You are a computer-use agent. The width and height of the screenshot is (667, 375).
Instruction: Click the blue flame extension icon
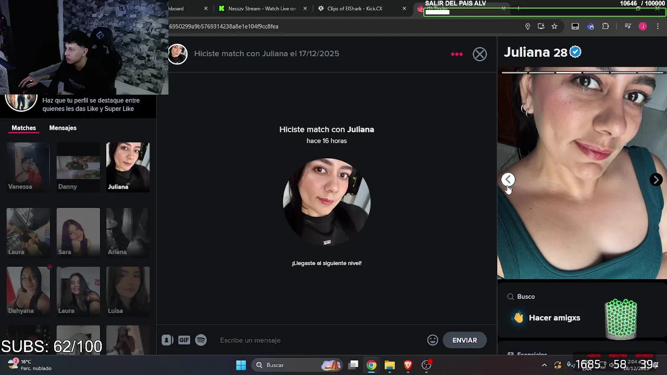590,27
